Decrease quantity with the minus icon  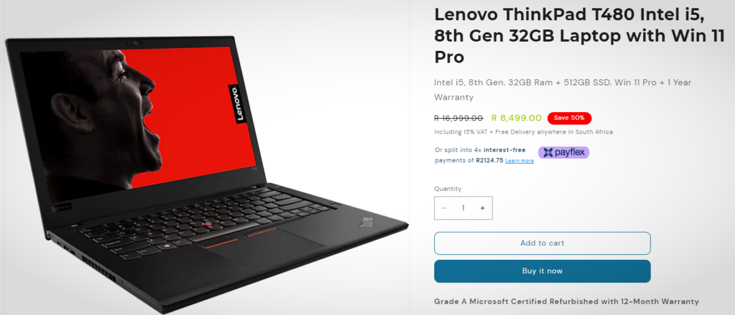pyautogui.click(x=444, y=208)
